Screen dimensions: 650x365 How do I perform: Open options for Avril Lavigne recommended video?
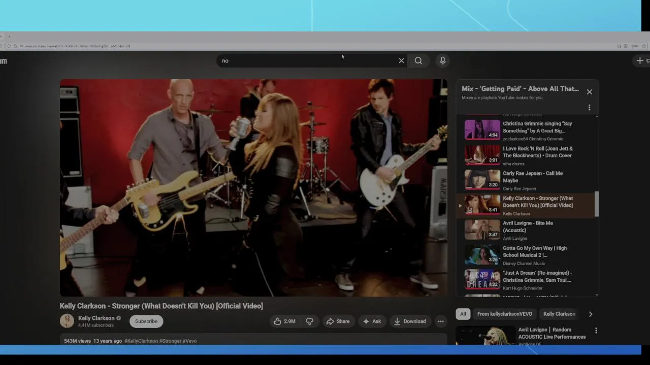(596, 331)
